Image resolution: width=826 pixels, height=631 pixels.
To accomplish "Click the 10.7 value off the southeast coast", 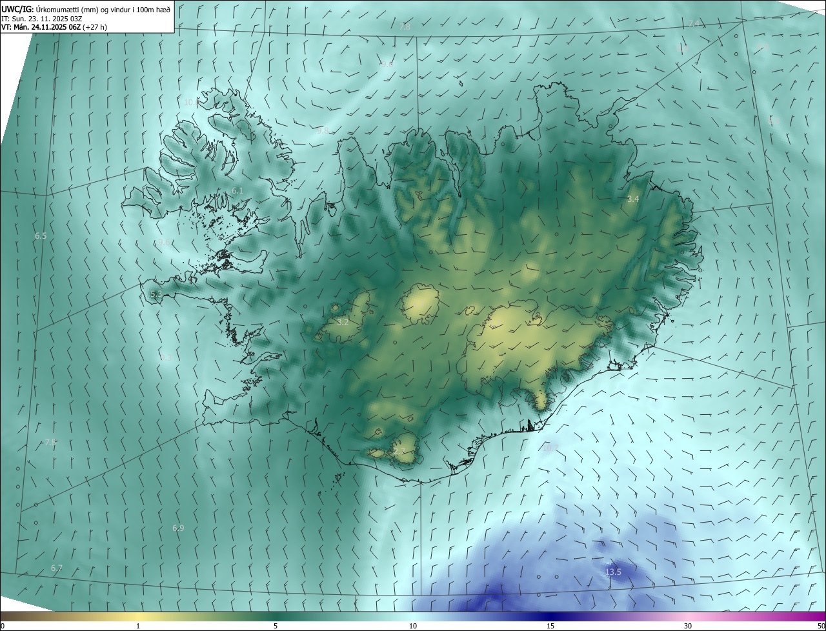I will coord(550,446).
